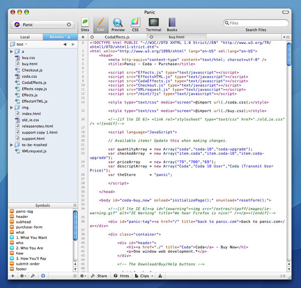Image resolution: width=301 pixels, height=288 pixels.
Task: Click the Symbols panel menu icon
Action: click(x=75, y=205)
